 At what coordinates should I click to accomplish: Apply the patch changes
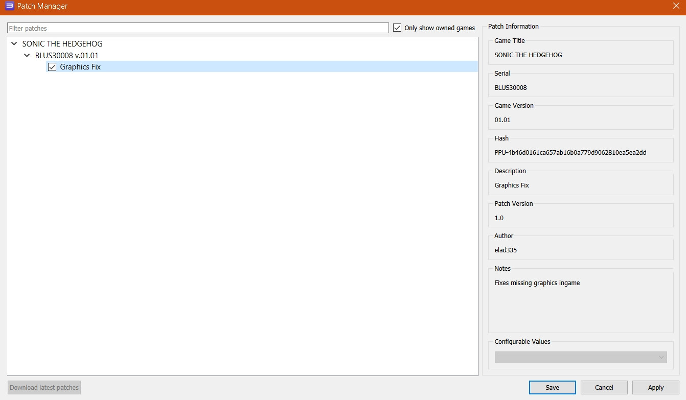coord(655,387)
